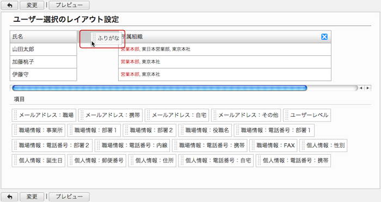Click the 伊藤守 name cell
Viewport: 381px width, 202px height.
(43, 74)
